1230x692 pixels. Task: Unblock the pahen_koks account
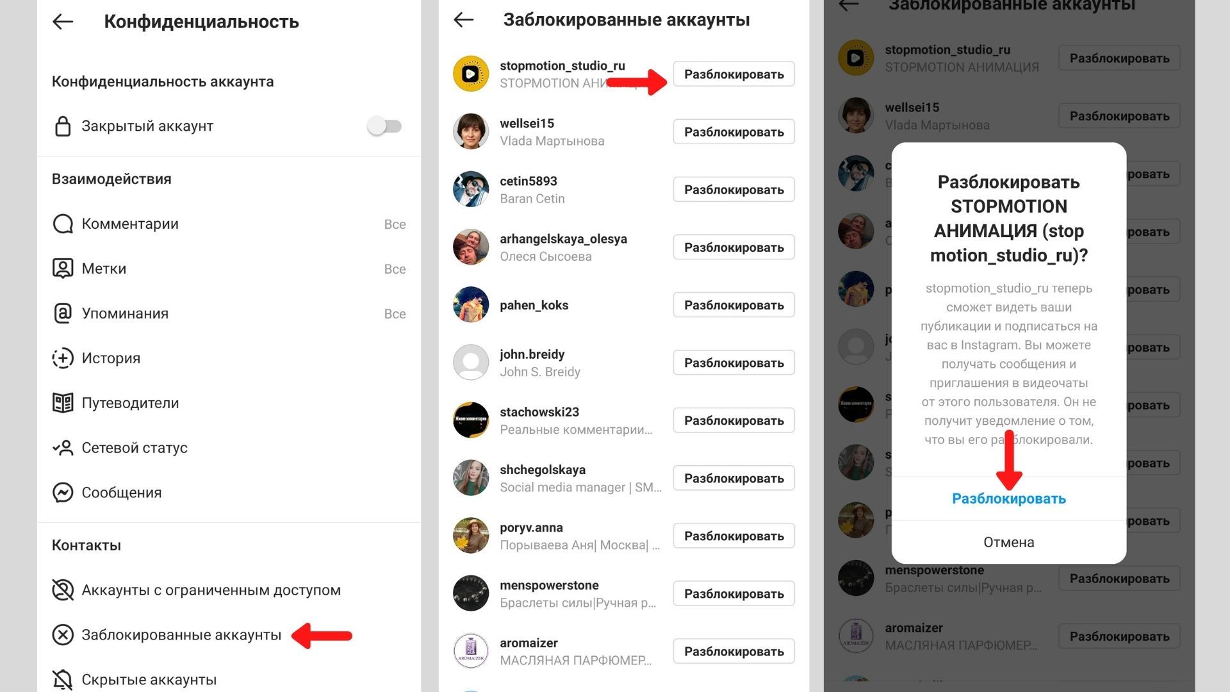(x=734, y=305)
